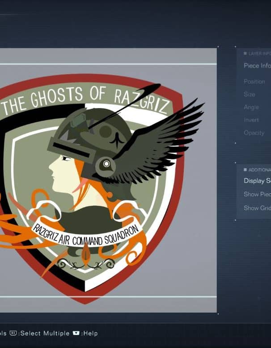Viewport: 271px width, 348px height.
Task: Click the touchpad Help icon
Action: coord(76,333)
